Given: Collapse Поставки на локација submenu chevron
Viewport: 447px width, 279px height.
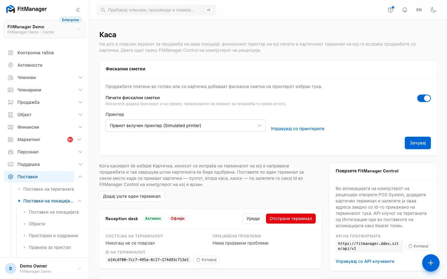Looking at the screenshot, I should pos(79,201).
